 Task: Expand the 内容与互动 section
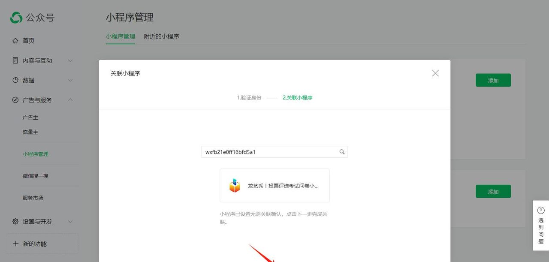pyautogui.click(x=70, y=60)
